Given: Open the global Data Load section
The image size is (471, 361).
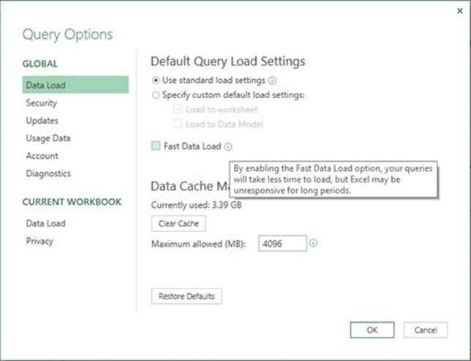Looking at the screenshot, I should point(46,86).
